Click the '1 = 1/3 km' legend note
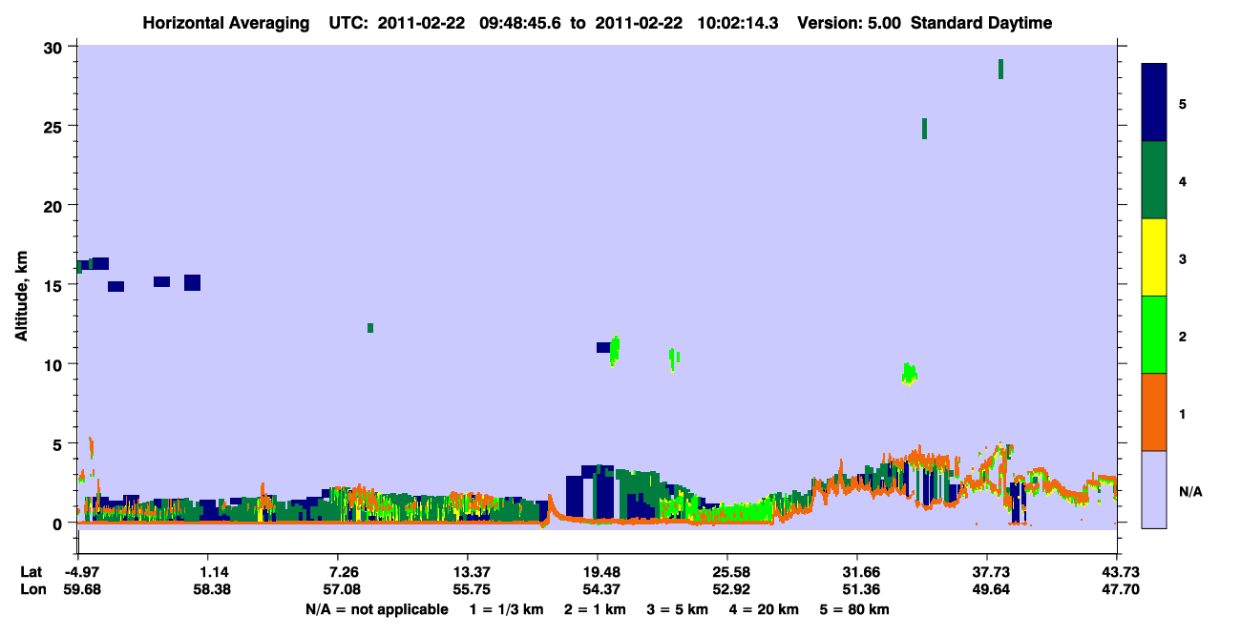 coord(507,609)
